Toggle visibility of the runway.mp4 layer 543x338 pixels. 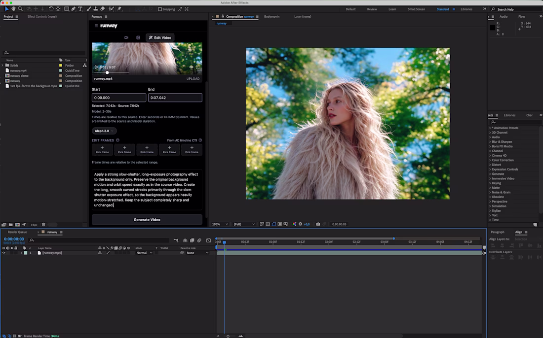point(4,253)
